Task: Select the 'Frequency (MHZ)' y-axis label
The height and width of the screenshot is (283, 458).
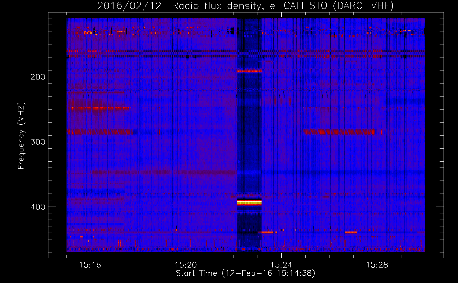Action: (x=21, y=136)
